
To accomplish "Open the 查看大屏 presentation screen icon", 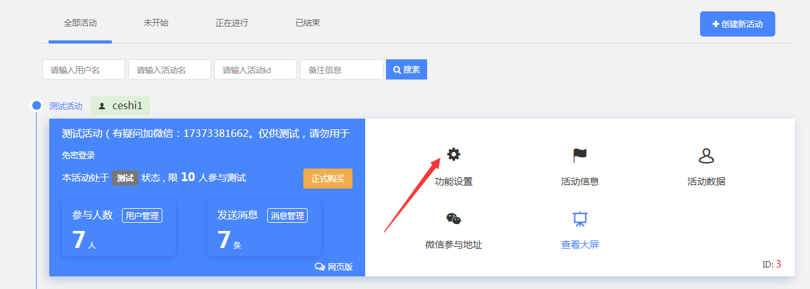I will [x=579, y=219].
